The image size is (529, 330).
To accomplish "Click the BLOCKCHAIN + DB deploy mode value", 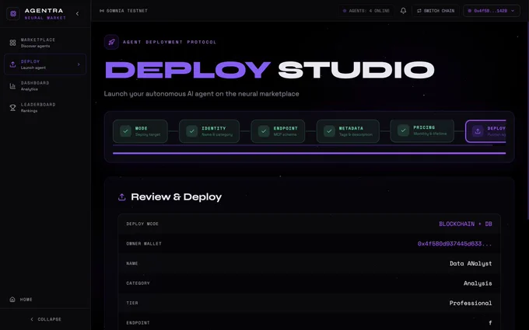I will (x=465, y=224).
